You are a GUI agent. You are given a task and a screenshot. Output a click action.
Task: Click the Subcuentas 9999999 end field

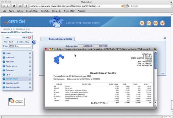coord(100,46)
